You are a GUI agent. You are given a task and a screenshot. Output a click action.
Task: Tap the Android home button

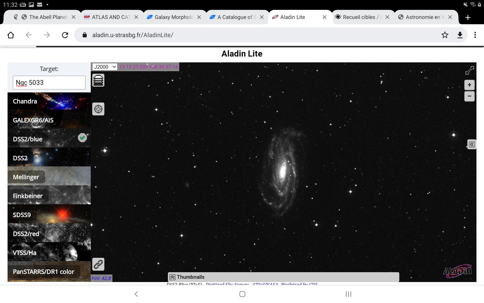(x=242, y=294)
